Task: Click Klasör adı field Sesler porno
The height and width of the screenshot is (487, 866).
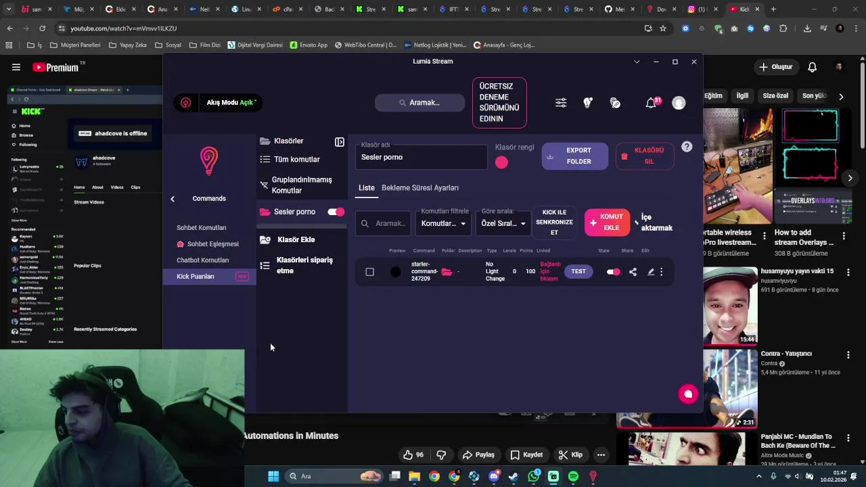Action: tap(421, 157)
